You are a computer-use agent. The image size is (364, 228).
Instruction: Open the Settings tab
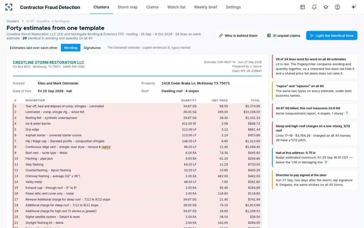coord(233,7)
